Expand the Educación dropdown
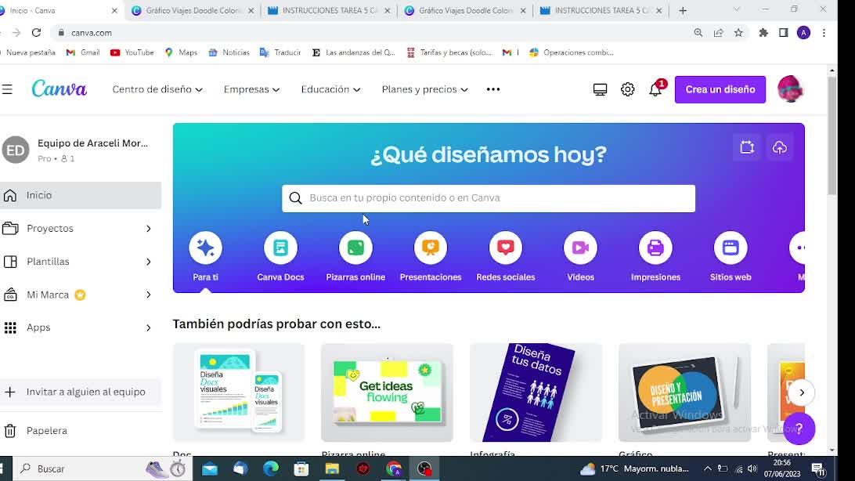This screenshot has height=481, width=855. [x=330, y=89]
